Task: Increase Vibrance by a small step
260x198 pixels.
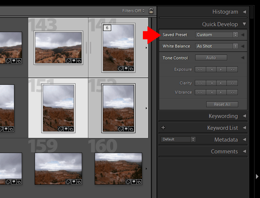Action: click(221, 92)
